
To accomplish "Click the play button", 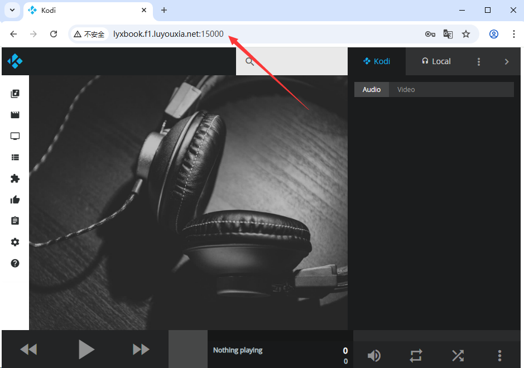I will (86, 349).
